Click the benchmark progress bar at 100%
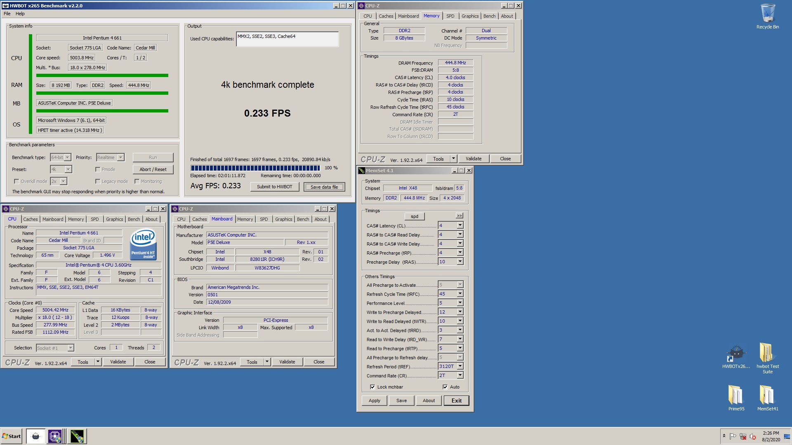This screenshot has width=792, height=445. pyautogui.click(x=255, y=168)
